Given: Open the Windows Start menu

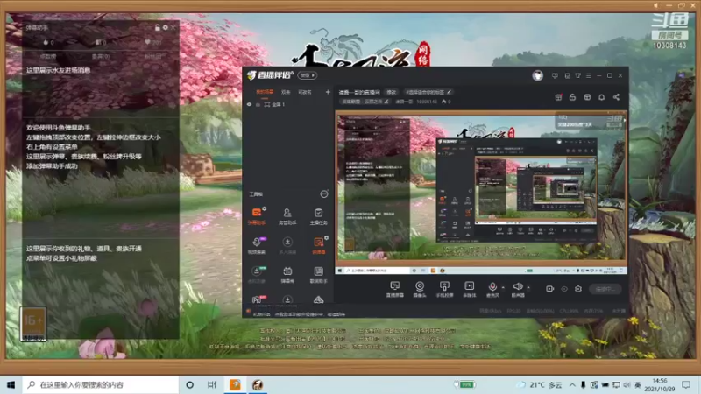Looking at the screenshot, I should pyautogui.click(x=11, y=384).
